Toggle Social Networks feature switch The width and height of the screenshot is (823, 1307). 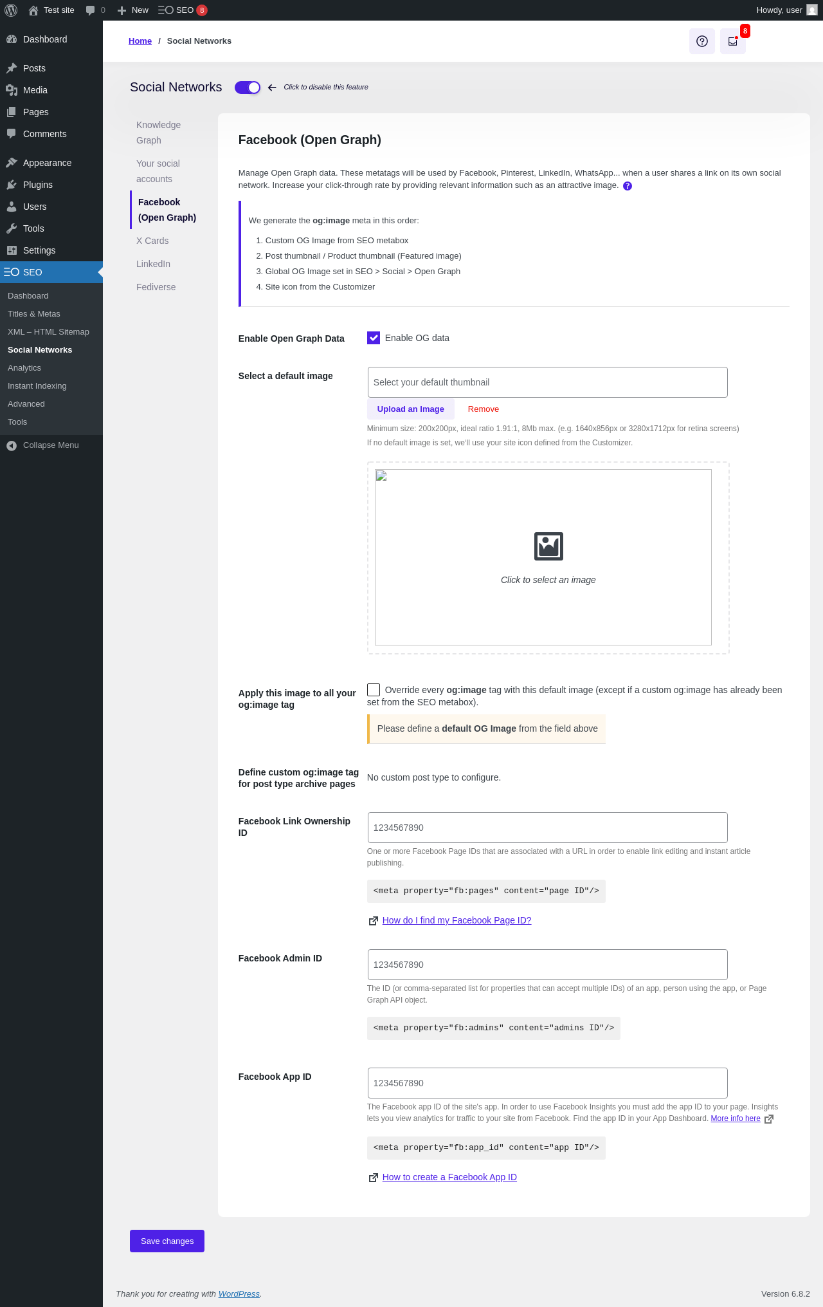click(x=248, y=88)
